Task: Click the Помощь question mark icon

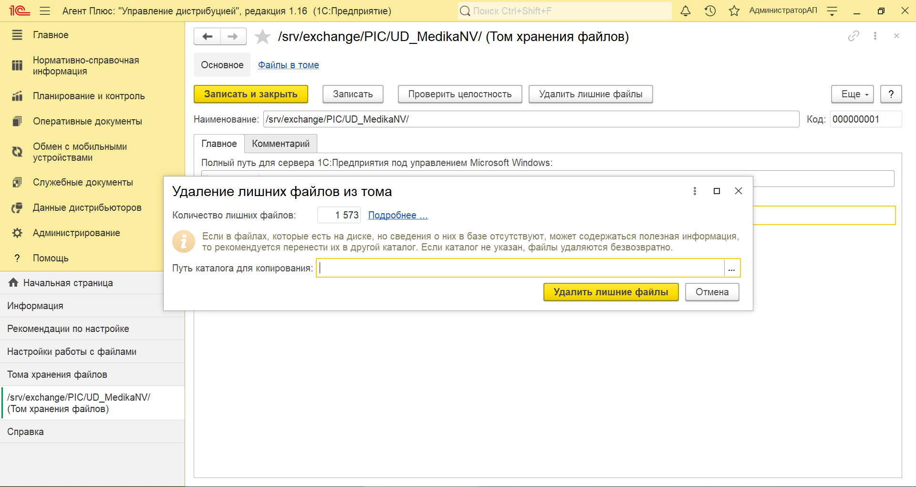Action: (17, 258)
